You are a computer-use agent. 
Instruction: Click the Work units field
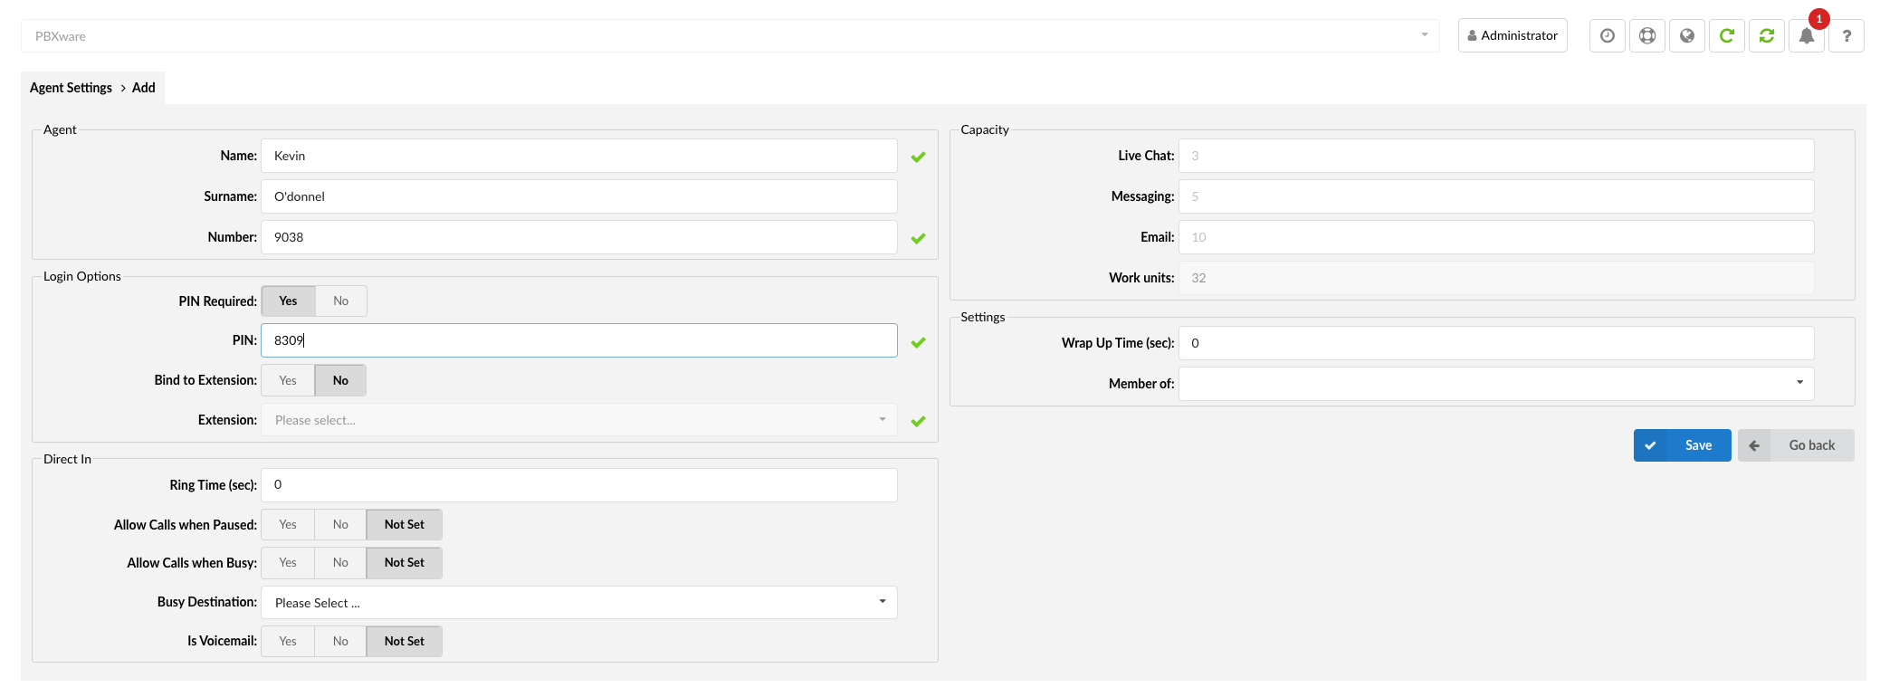click(1496, 278)
